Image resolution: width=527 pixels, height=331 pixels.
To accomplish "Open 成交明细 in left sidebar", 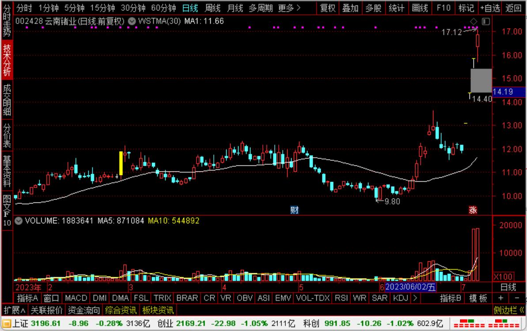I will pyautogui.click(x=7, y=100).
